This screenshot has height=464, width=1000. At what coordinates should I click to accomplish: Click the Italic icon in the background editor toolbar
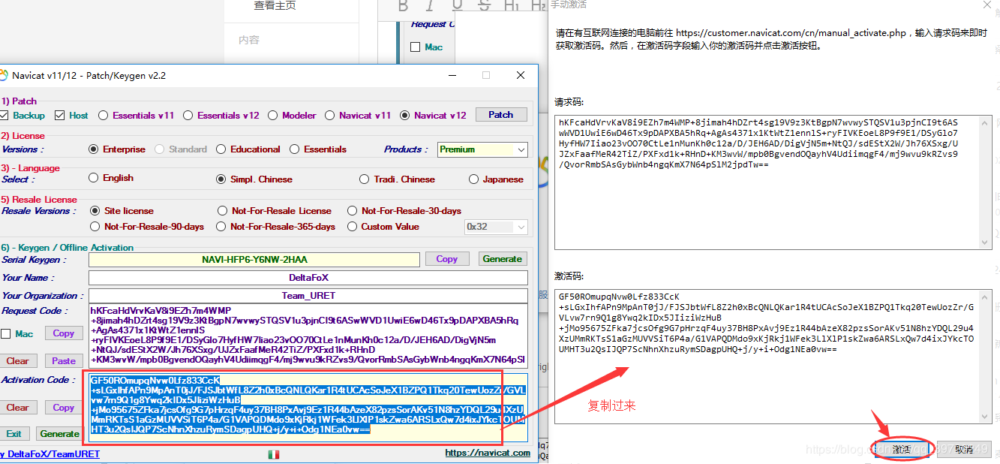(x=430, y=5)
